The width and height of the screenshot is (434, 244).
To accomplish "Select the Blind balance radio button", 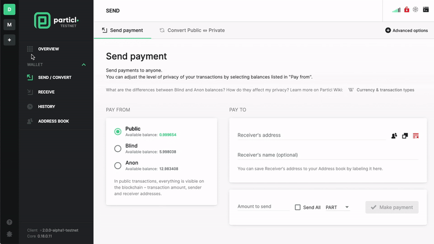I will coord(118,149).
